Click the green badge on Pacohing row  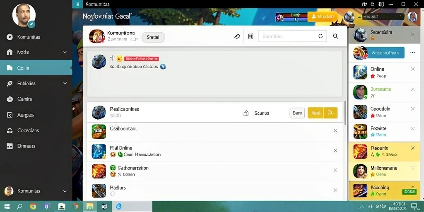tap(409, 192)
